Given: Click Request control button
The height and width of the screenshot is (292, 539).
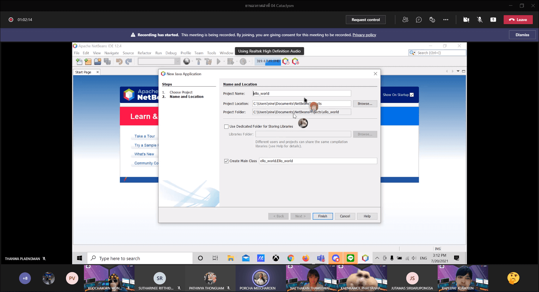Looking at the screenshot, I should tap(366, 20).
